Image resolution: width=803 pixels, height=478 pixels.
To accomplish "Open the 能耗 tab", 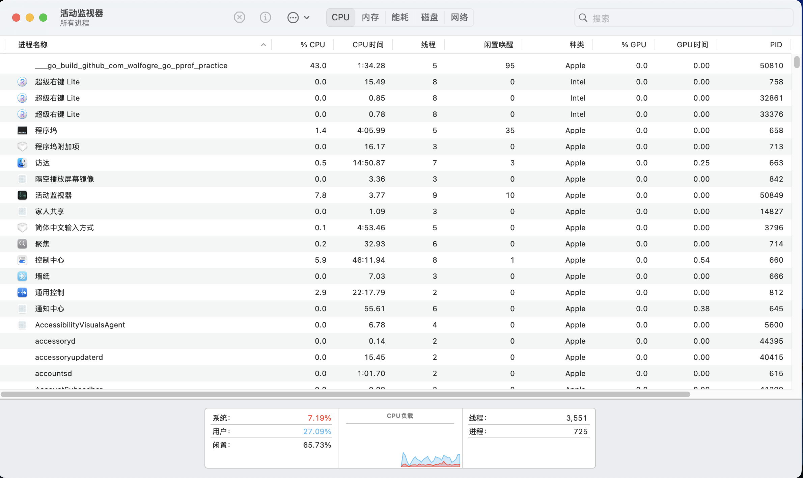I will pyautogui.click(x=400, y=18).
